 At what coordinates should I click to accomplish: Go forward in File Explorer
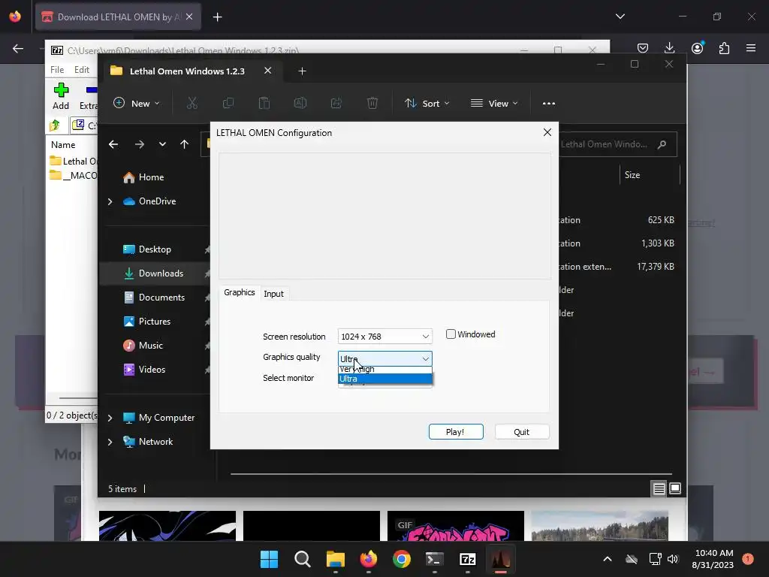point(139,144)
